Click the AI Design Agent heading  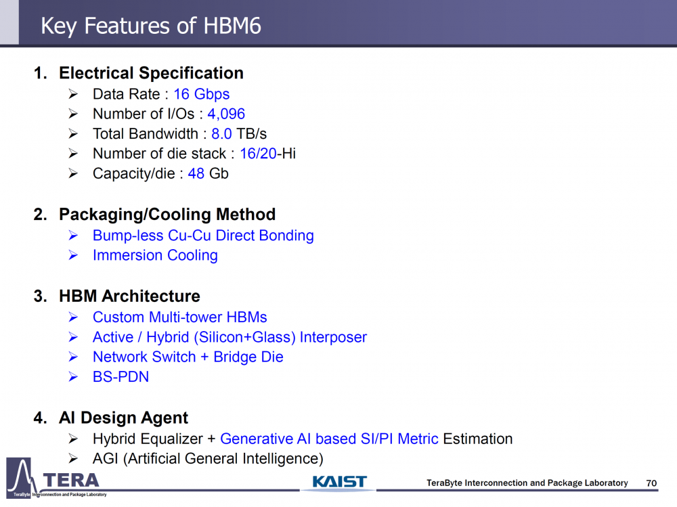[x=123, y=418]
